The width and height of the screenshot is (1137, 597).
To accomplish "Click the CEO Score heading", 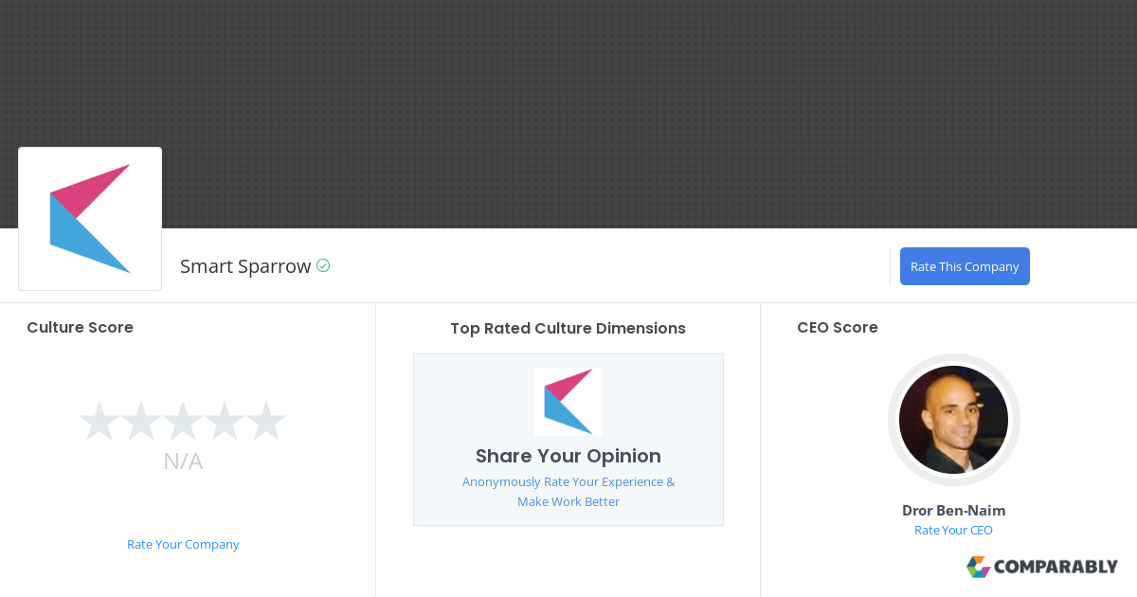I will (837, 328).
